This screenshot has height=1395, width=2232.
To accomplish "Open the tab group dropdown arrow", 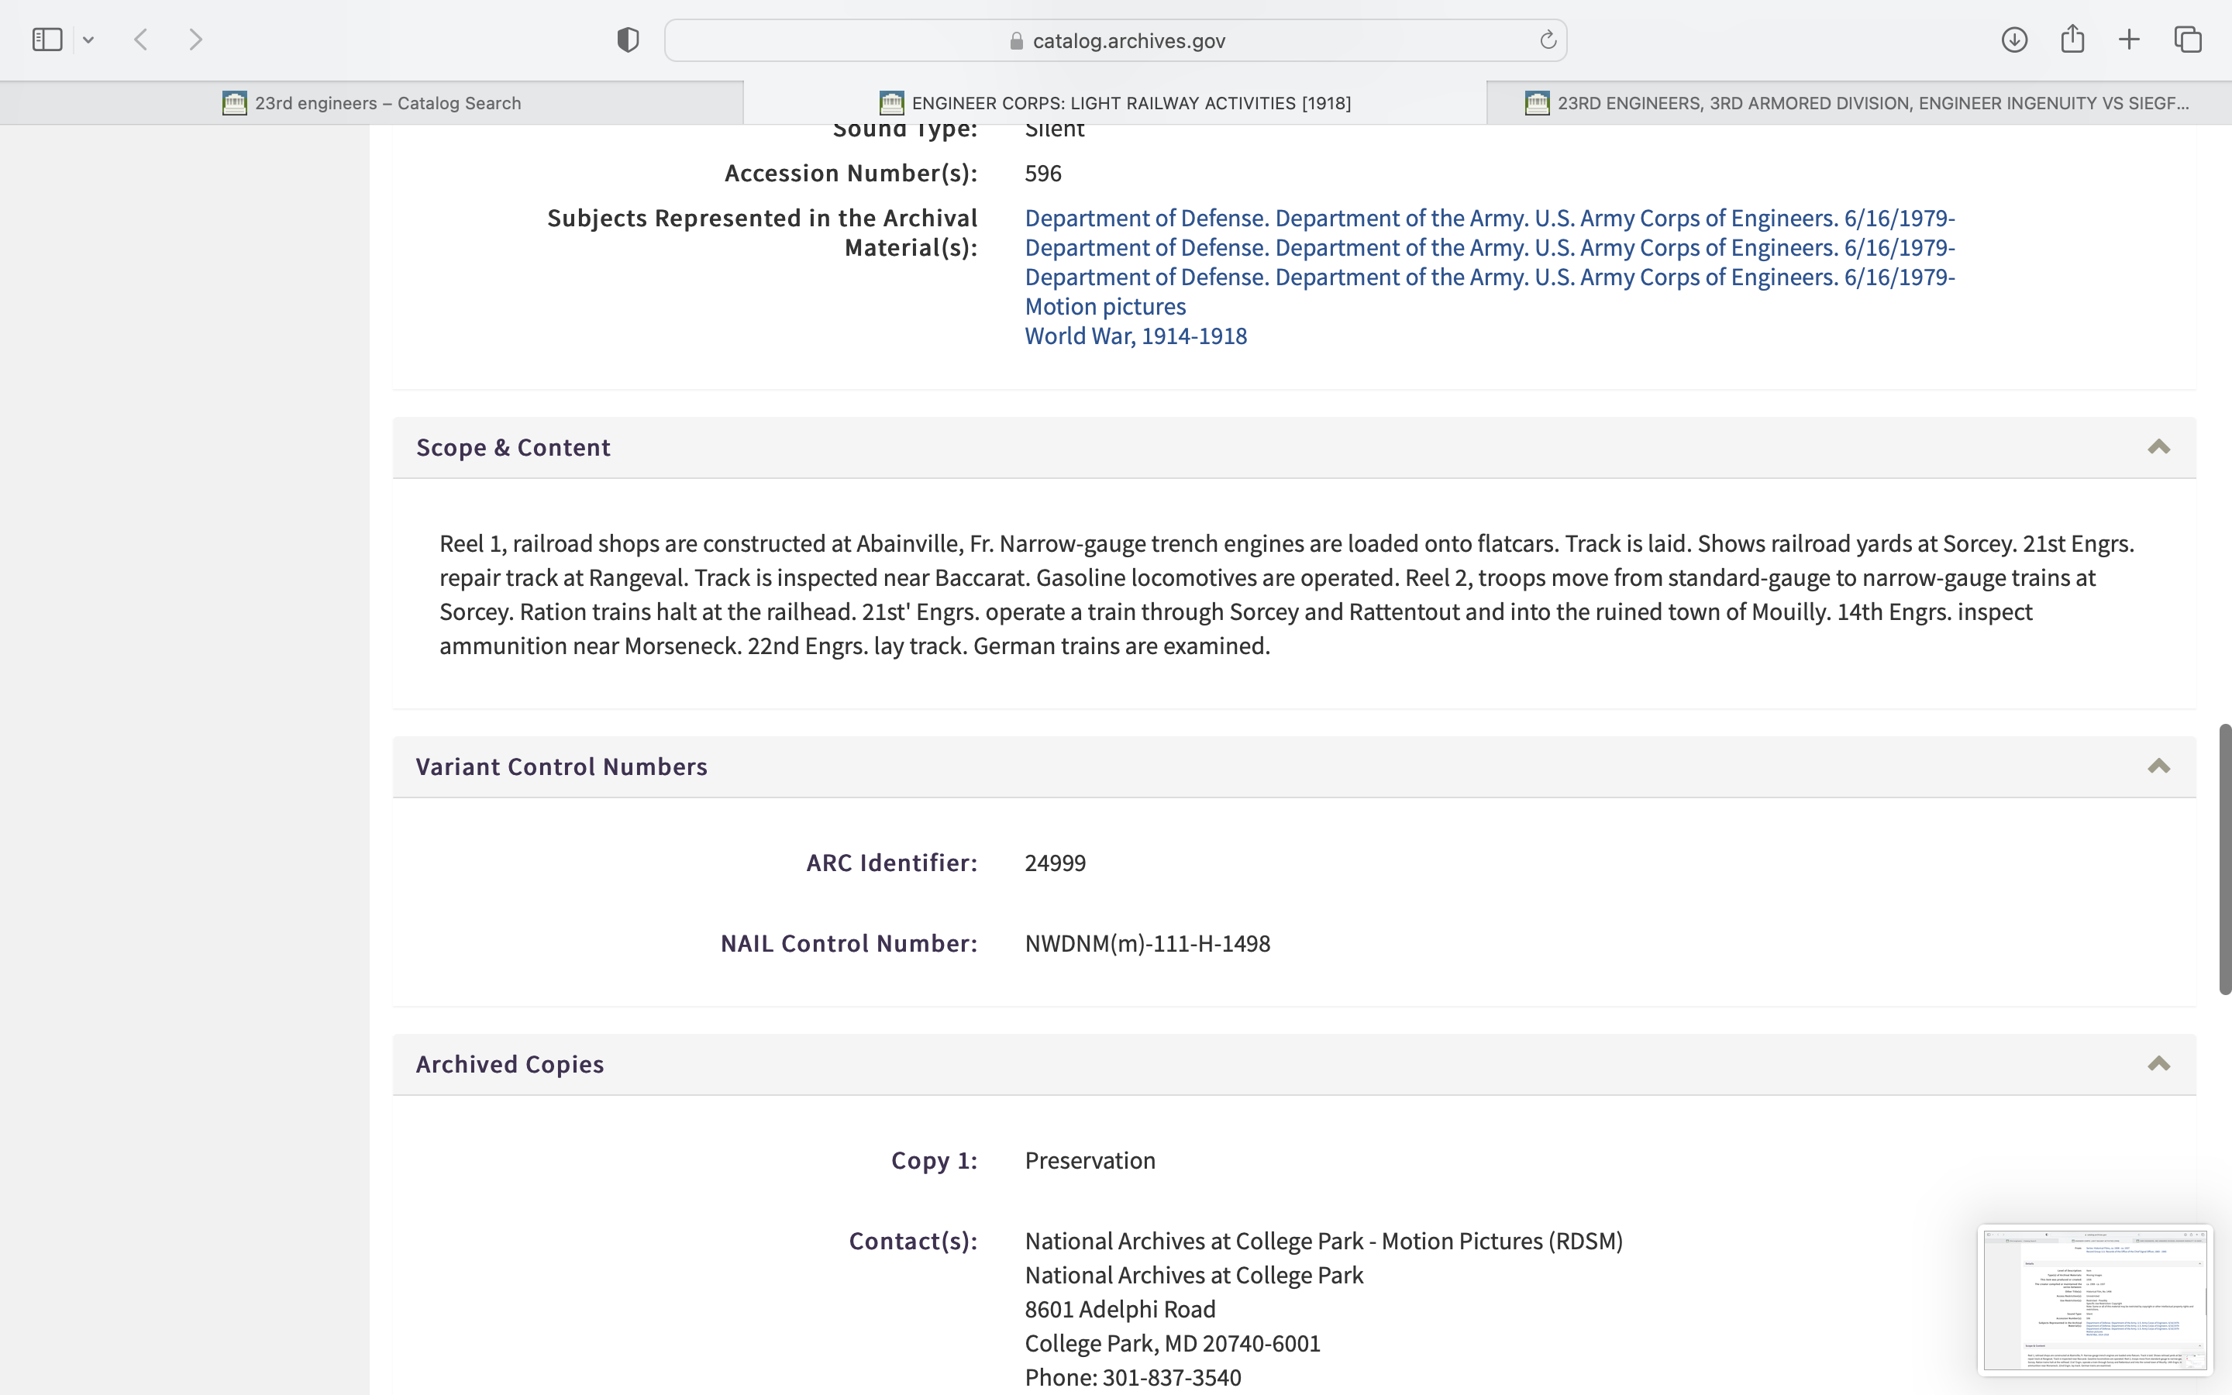I will click(88, 40).
